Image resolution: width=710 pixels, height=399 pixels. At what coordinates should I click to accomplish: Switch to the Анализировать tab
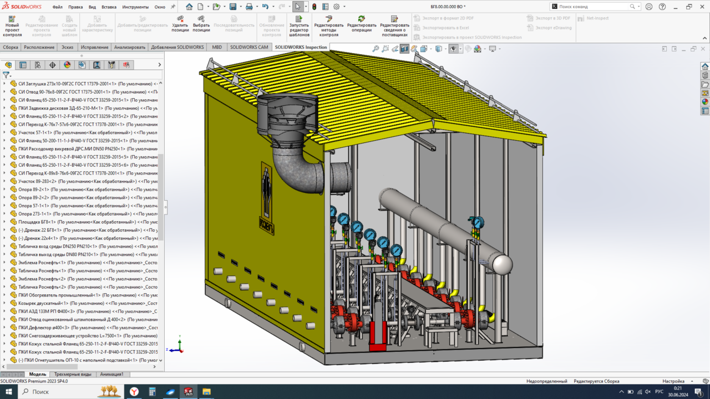tap(130, 47)
